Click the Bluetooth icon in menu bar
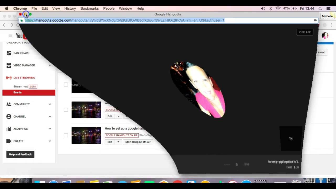Image resolution: width=336 pixels, height=189 pixels. point(271,8)
